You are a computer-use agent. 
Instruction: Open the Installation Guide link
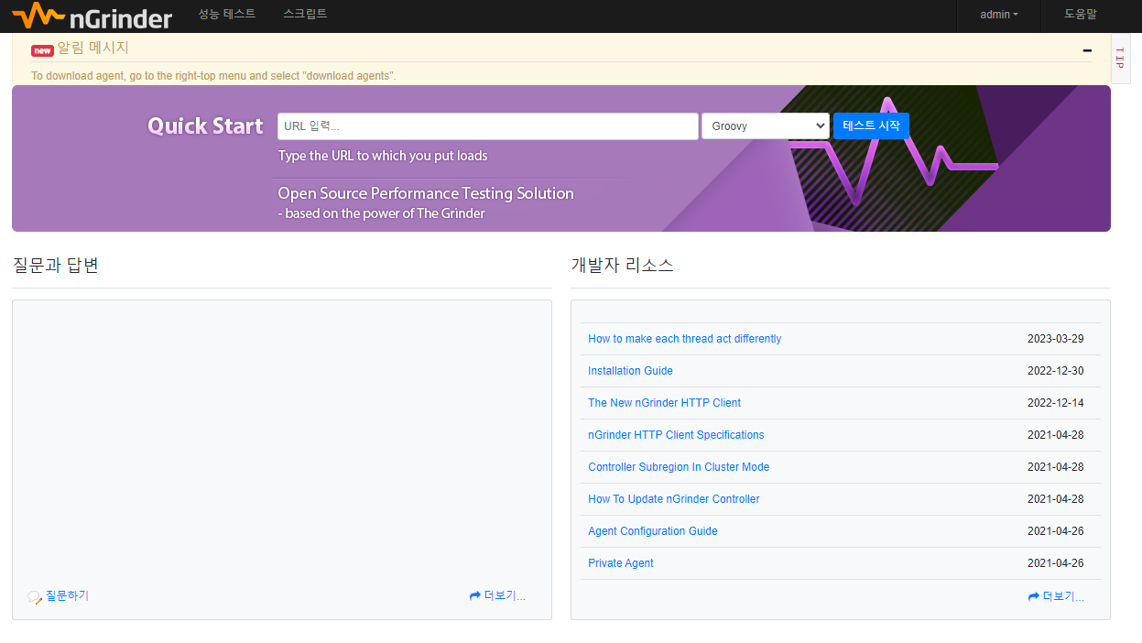pos(630,371)
